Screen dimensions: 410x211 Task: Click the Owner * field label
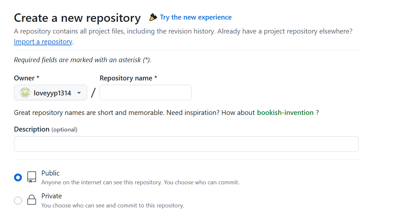click(26, 78)
